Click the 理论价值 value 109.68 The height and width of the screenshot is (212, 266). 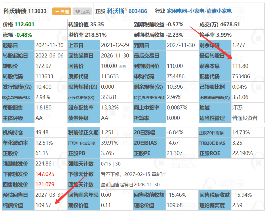tap(175, 205)
